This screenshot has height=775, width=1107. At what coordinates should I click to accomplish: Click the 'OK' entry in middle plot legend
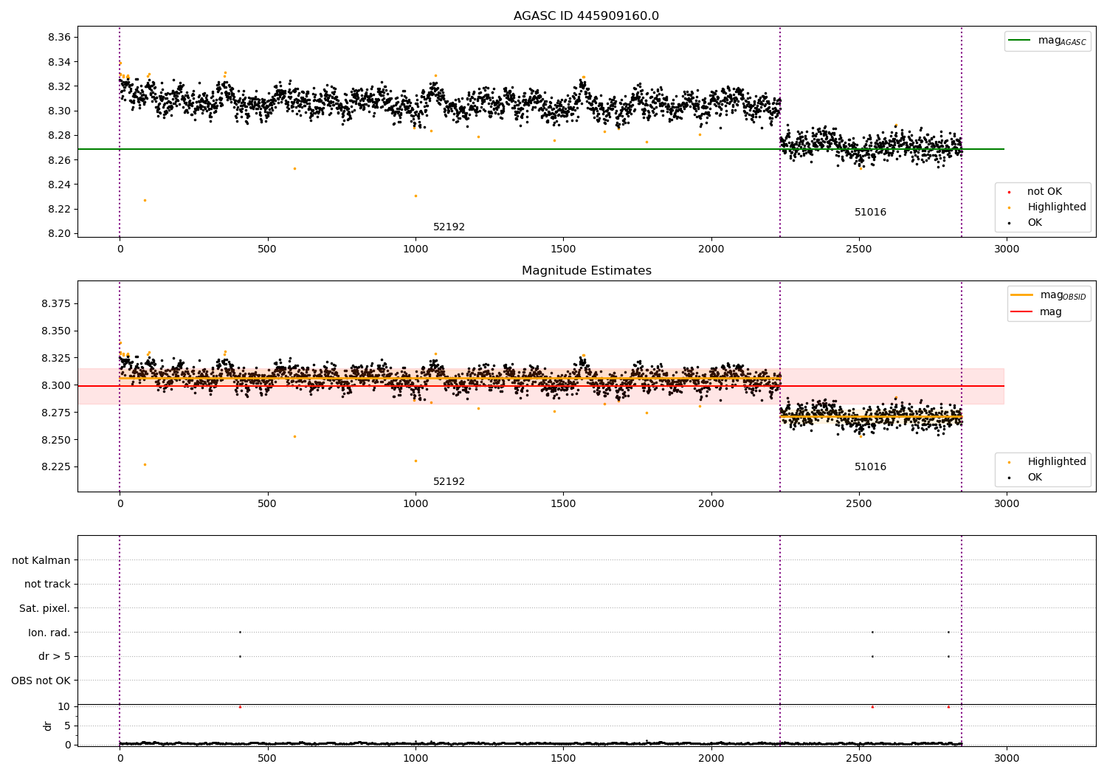click(1035, 478)
